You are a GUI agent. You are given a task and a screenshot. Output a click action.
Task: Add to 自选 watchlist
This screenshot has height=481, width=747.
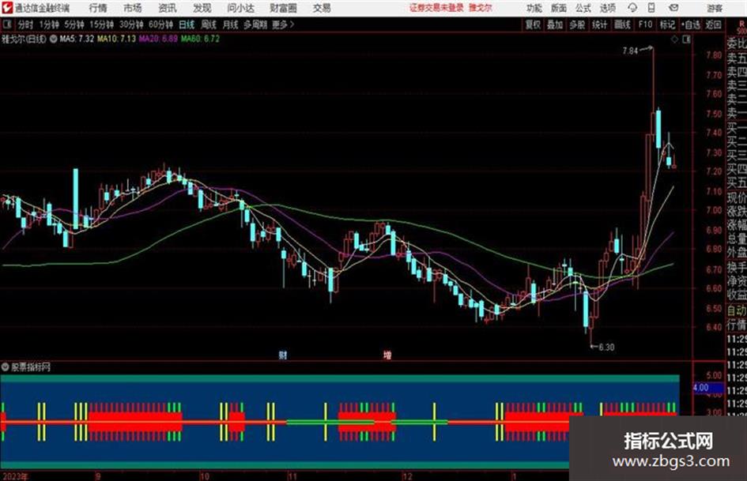[691, 24]
